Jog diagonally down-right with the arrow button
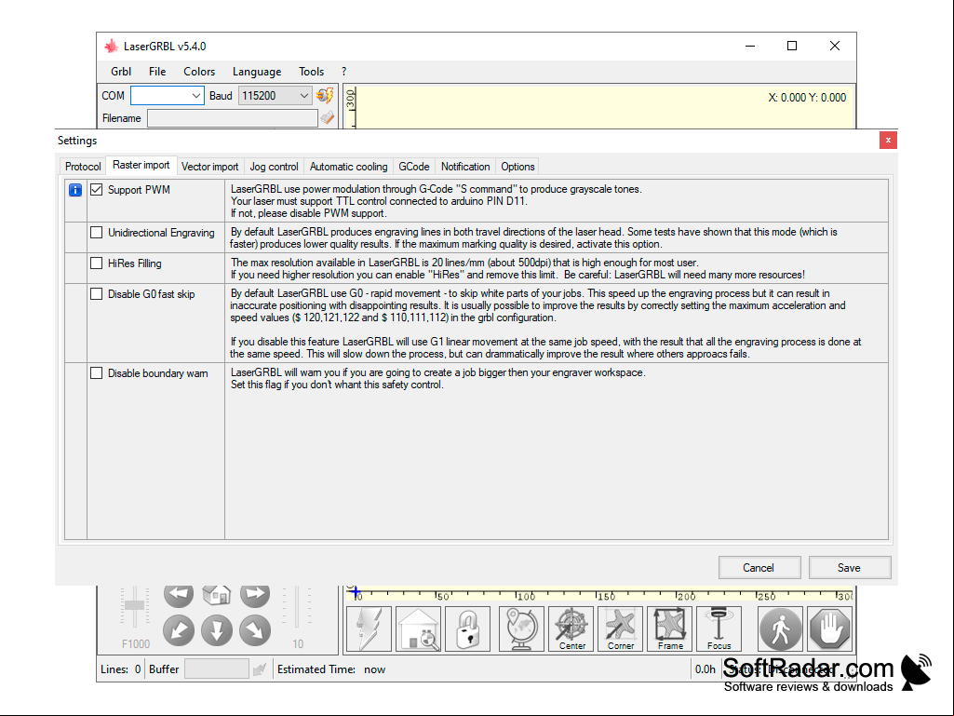 (x=255, y=630)
